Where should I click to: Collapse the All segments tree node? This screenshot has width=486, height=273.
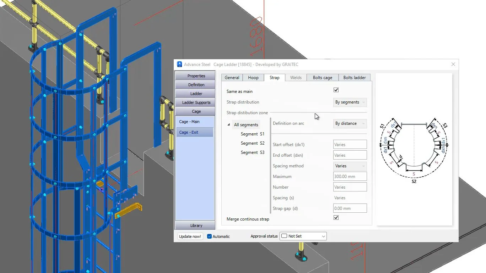coord(228,125)
